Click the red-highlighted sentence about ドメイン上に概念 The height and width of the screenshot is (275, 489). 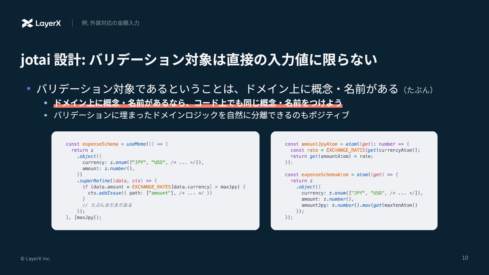click(x=198, y=103)
